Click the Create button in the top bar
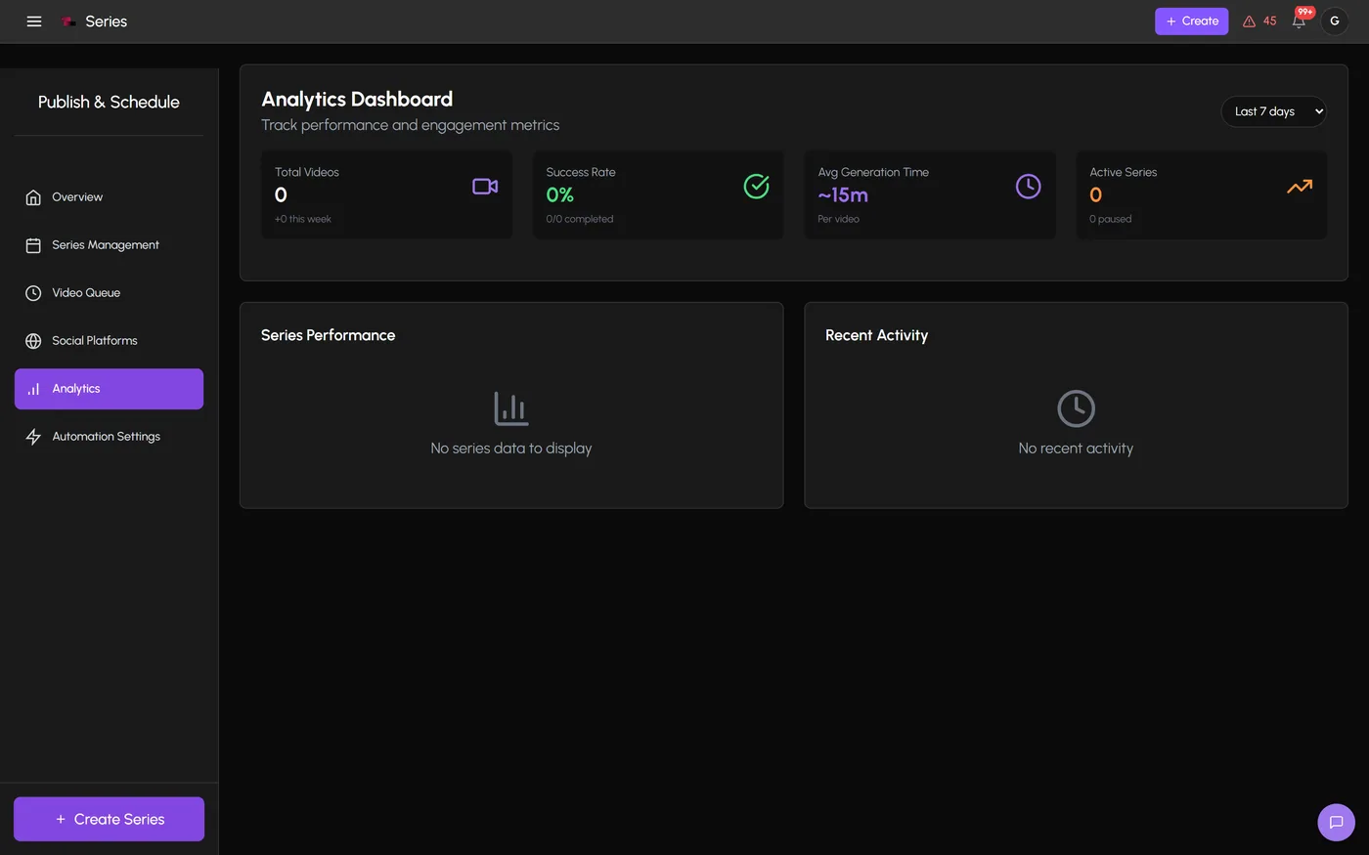This screenshot has width=1369, height=855. coord(1191,21)
